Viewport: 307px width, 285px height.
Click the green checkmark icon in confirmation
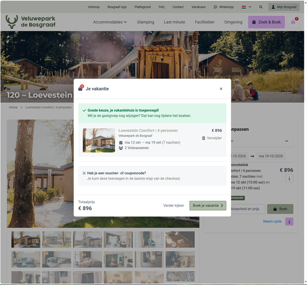coord(84,111)
